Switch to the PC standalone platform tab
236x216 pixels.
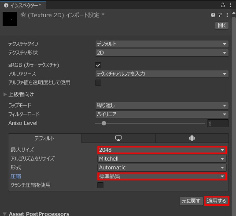click(x=118, y=138)
